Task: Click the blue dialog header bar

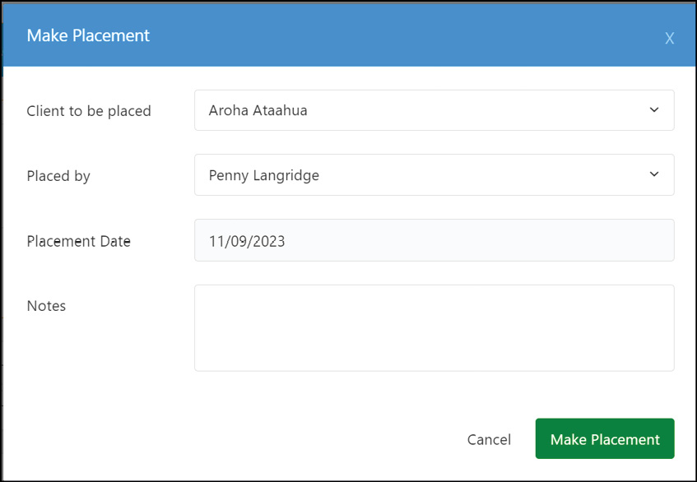Action: [349, 35]
